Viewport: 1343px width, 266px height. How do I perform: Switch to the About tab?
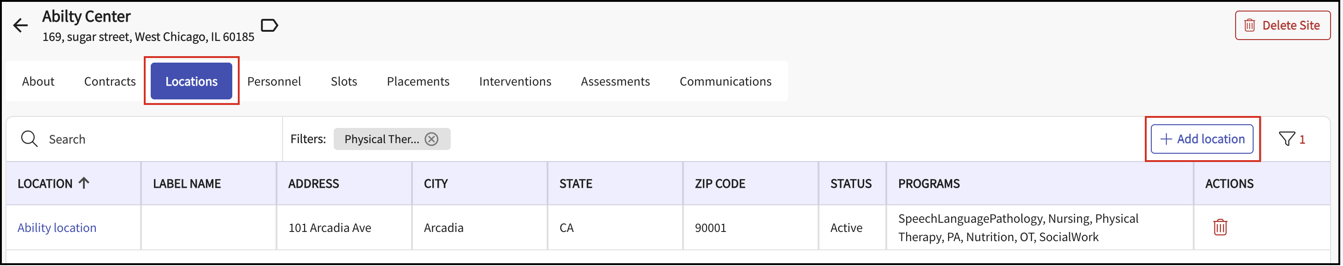(38, 81)
